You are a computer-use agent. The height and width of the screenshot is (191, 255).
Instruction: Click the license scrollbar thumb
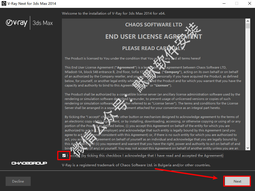(x=248, y=26)
